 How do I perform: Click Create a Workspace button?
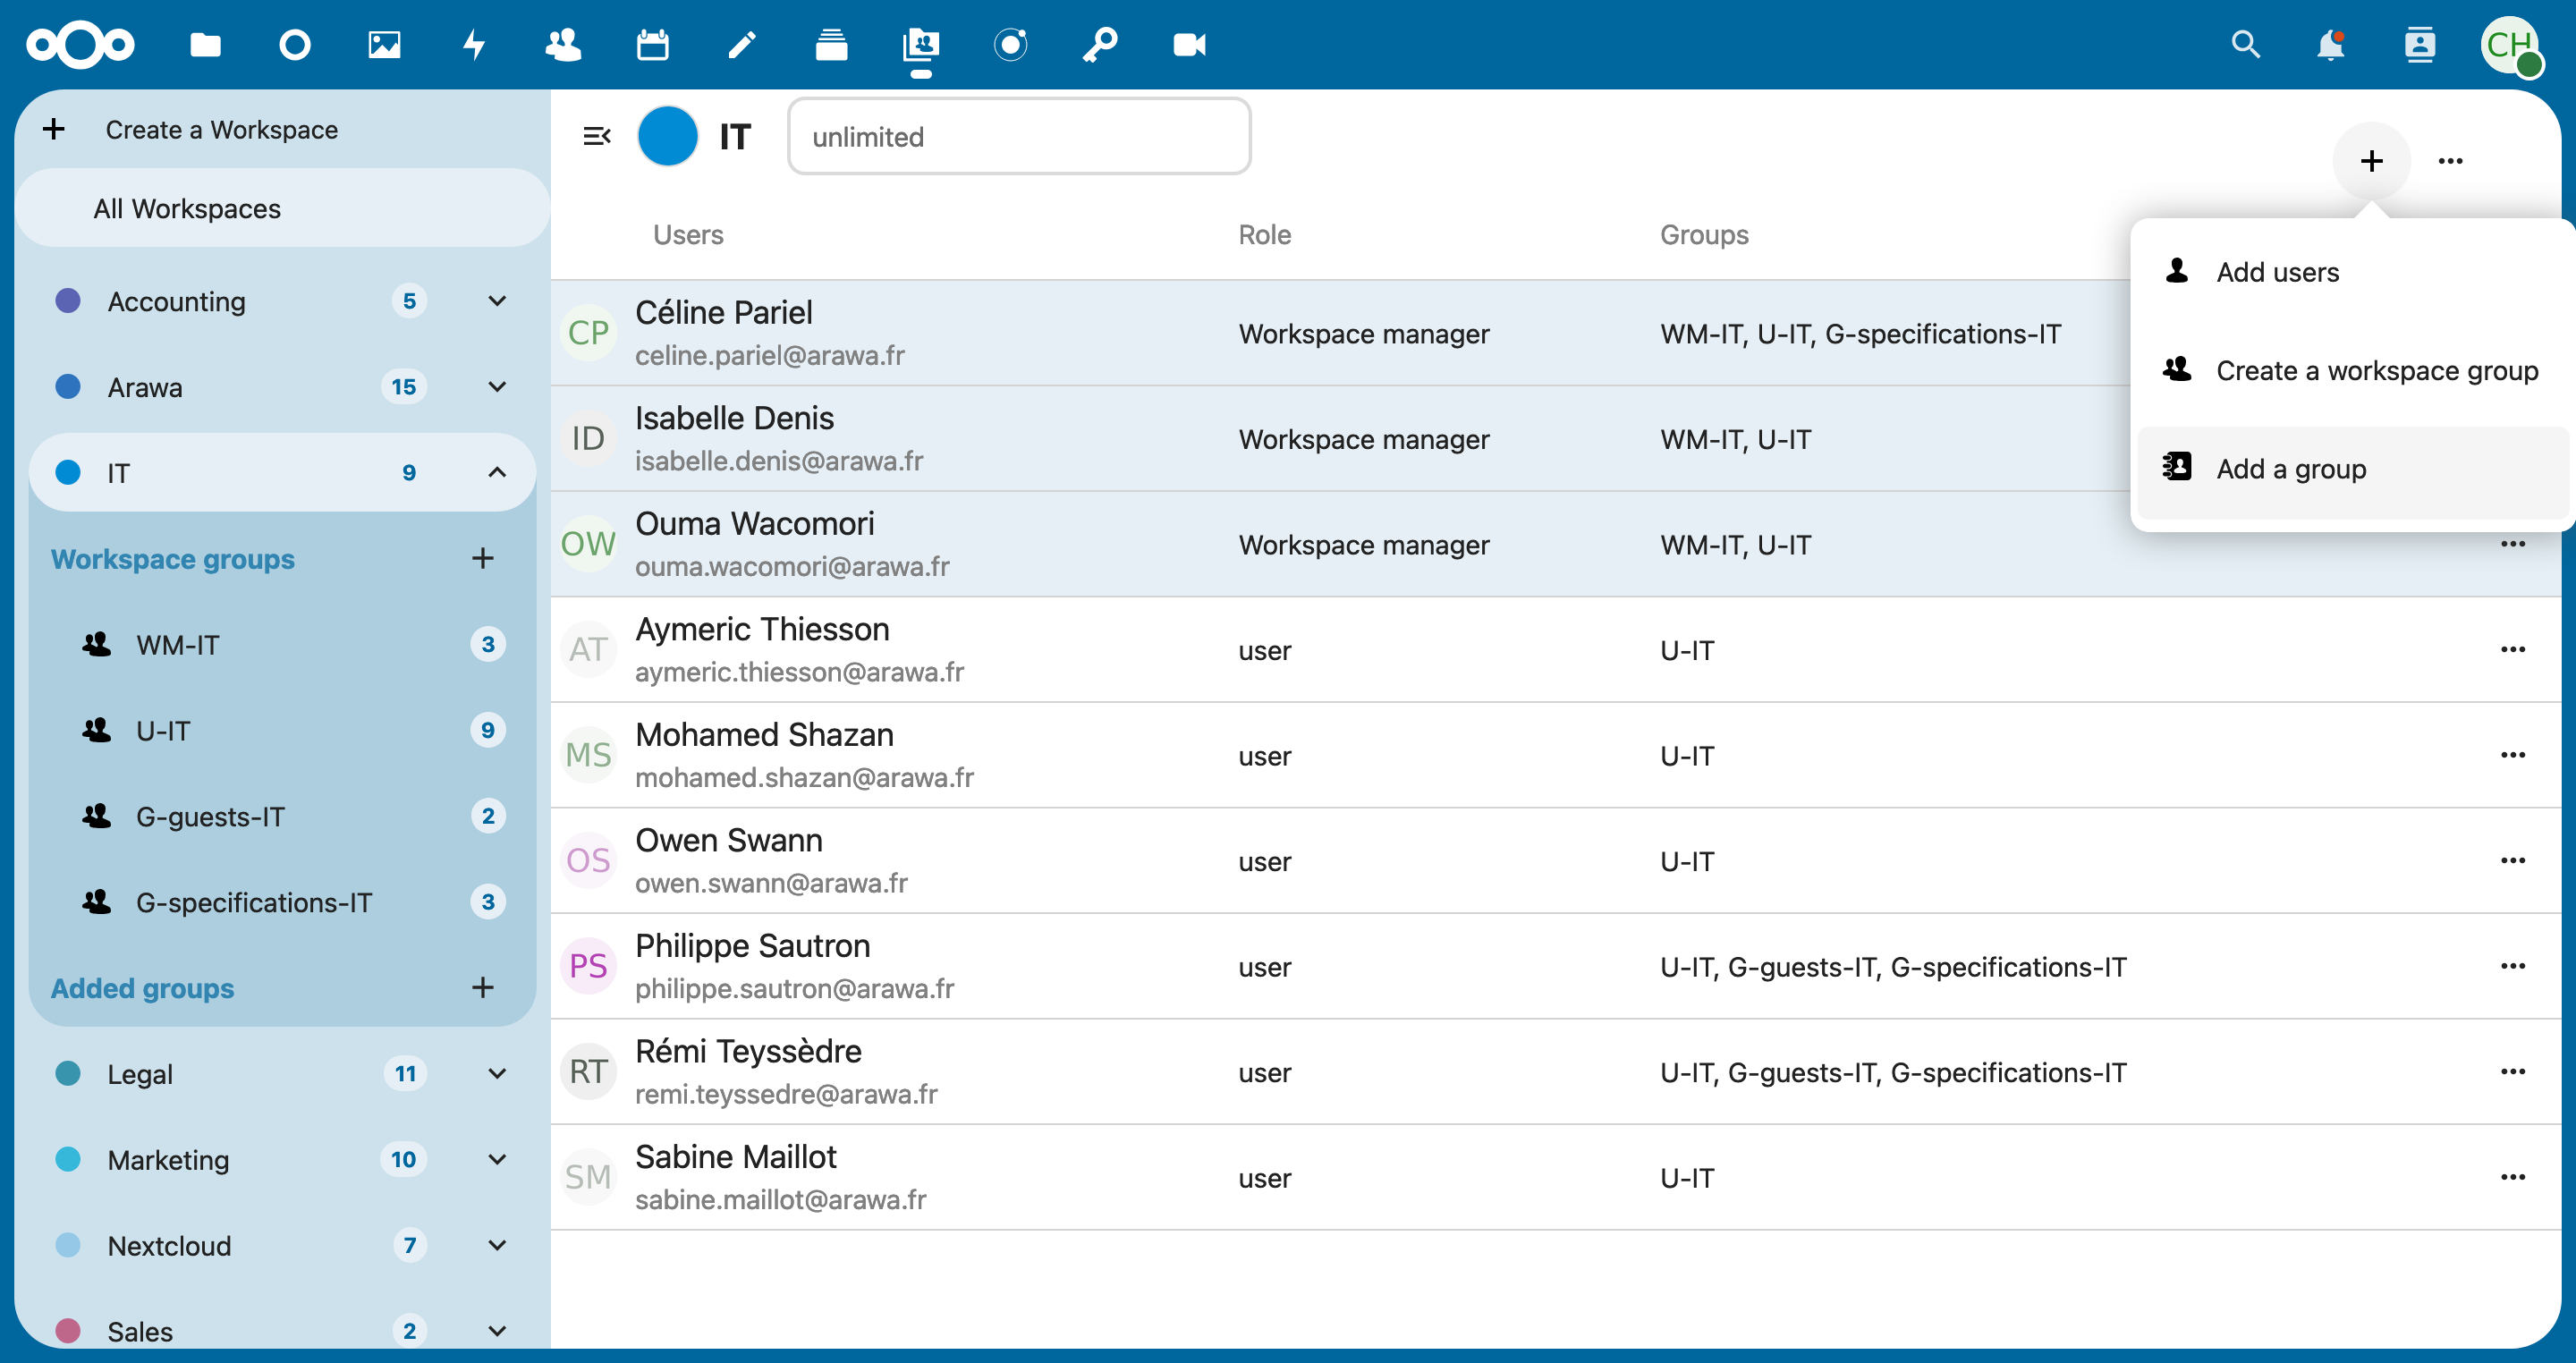click(x=221, y=129)
